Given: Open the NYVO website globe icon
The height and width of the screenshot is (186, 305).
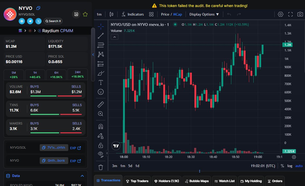Looking at the screenshot, I should pyautogui.click(x=22, y=21).
